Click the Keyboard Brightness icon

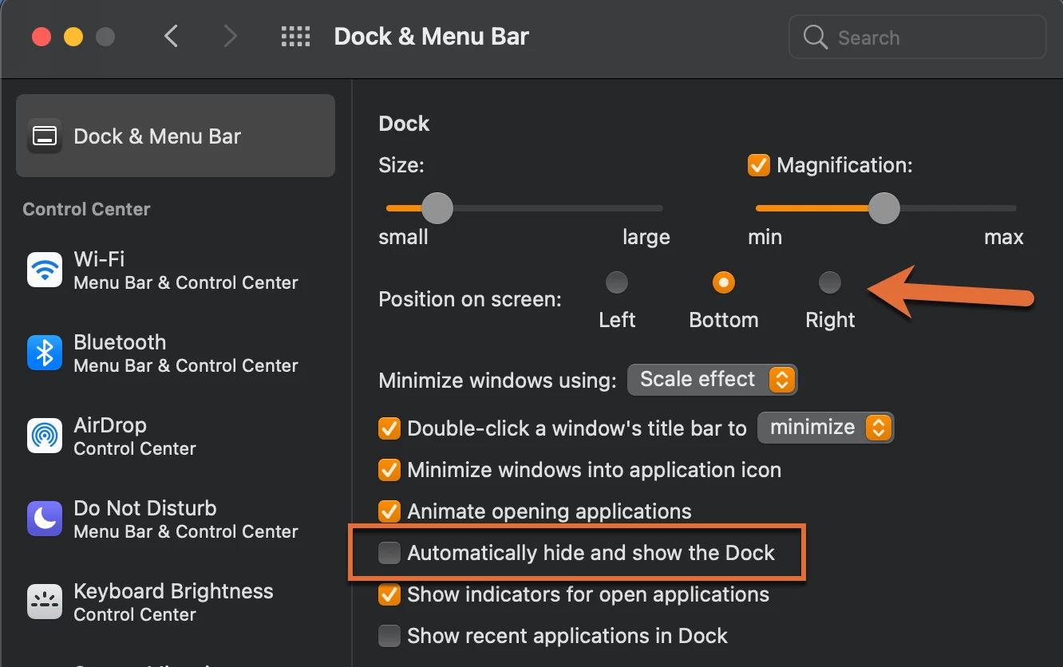(x=45, y=602)
